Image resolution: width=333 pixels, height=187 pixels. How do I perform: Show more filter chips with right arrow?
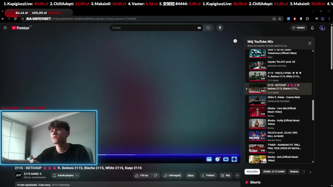(310, 172)
